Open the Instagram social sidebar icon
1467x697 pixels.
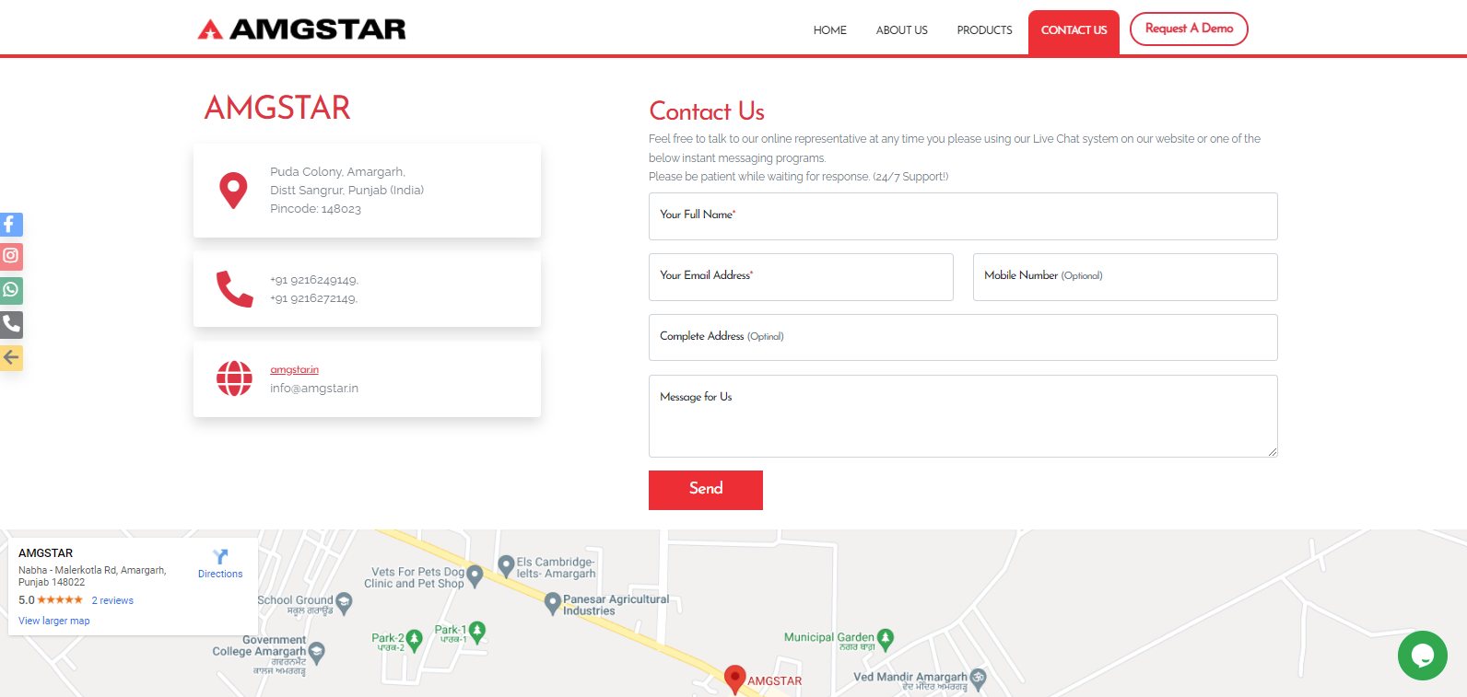(11, 256)
